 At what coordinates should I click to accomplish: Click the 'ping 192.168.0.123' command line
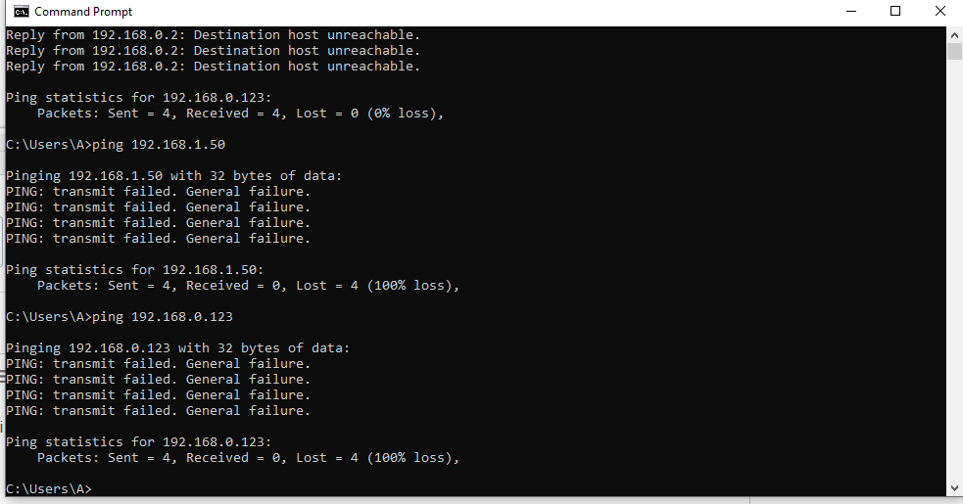tap(120, 317)
